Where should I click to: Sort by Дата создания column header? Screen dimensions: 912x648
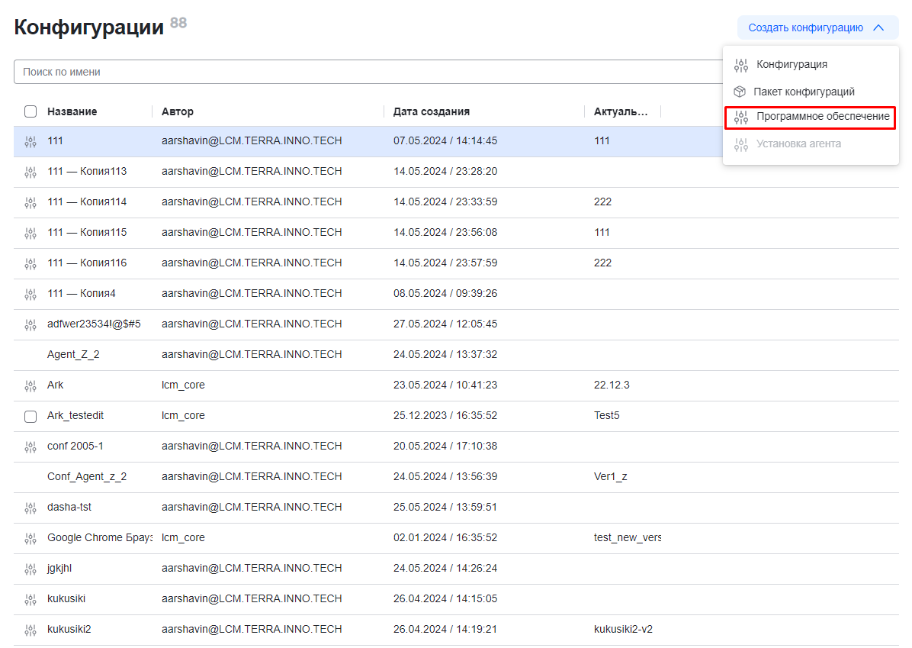tap(431, 111)
